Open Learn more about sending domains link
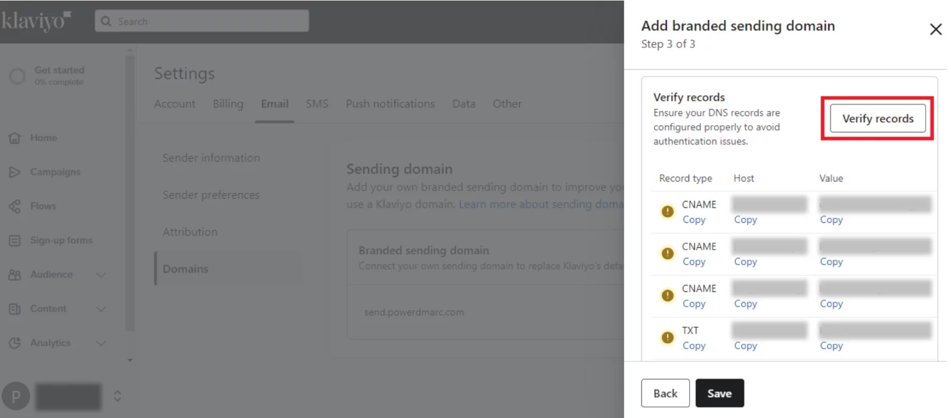The image size is (951, 418). pyautogui.click(x=541, y=204)
